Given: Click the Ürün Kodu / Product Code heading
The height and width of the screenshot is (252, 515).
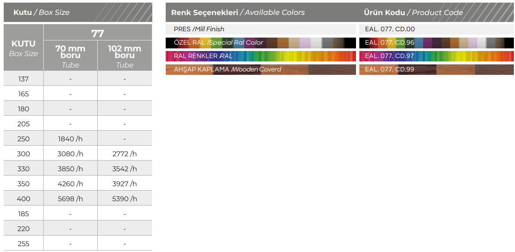Looking at the screenshot, I should [413, 12].
